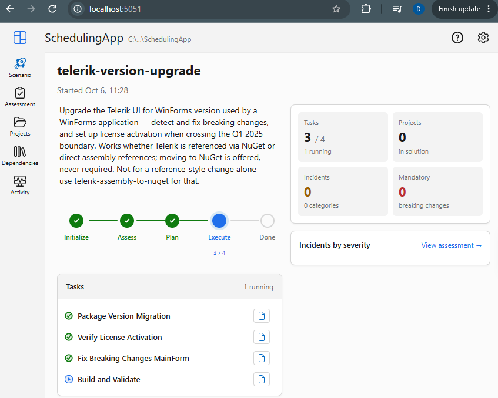This screenshot has width=498, height=398.
Task: Open the help question mark icon
Action: point(457,38)
